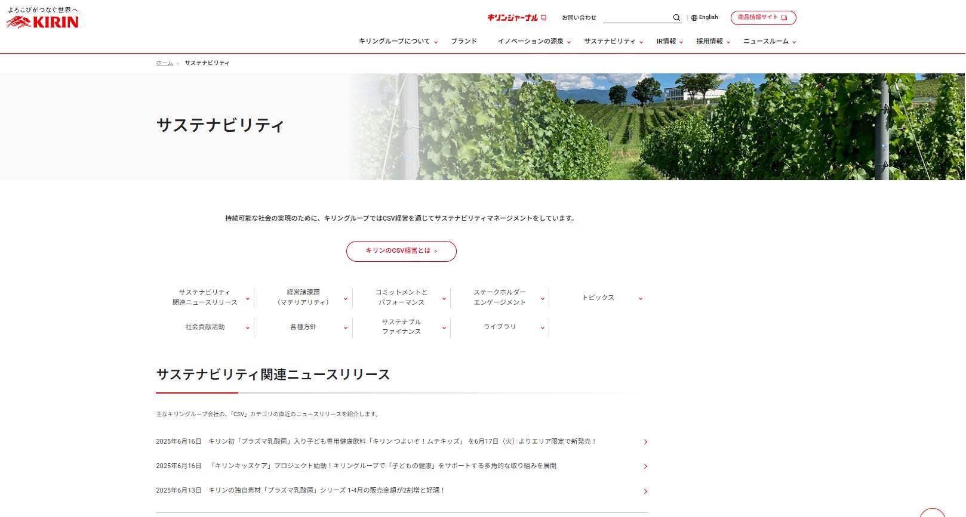This screenshot has height=517, width=966.
Task: Click the キリンのCSV経営とは button
Action: [401, 251]
